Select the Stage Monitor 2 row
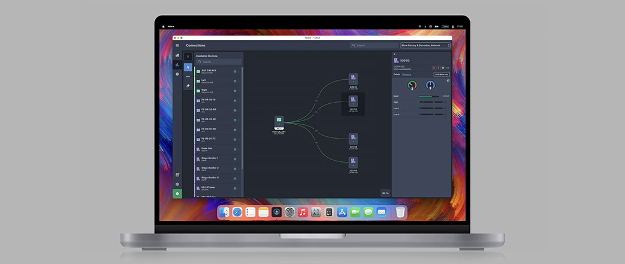 pyautogui.click(x=218, y=169)
